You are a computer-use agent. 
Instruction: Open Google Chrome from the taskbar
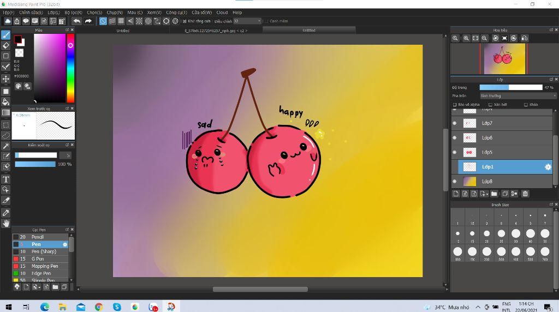click(x=99, y=307)
